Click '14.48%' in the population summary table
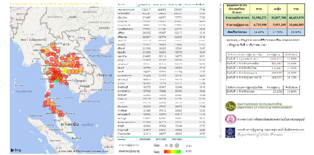 [259, 32]
